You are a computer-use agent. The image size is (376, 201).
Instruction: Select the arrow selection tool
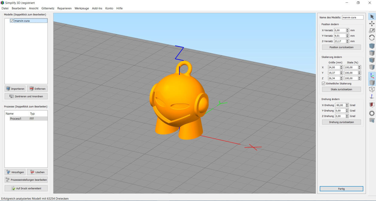[372, 17]
